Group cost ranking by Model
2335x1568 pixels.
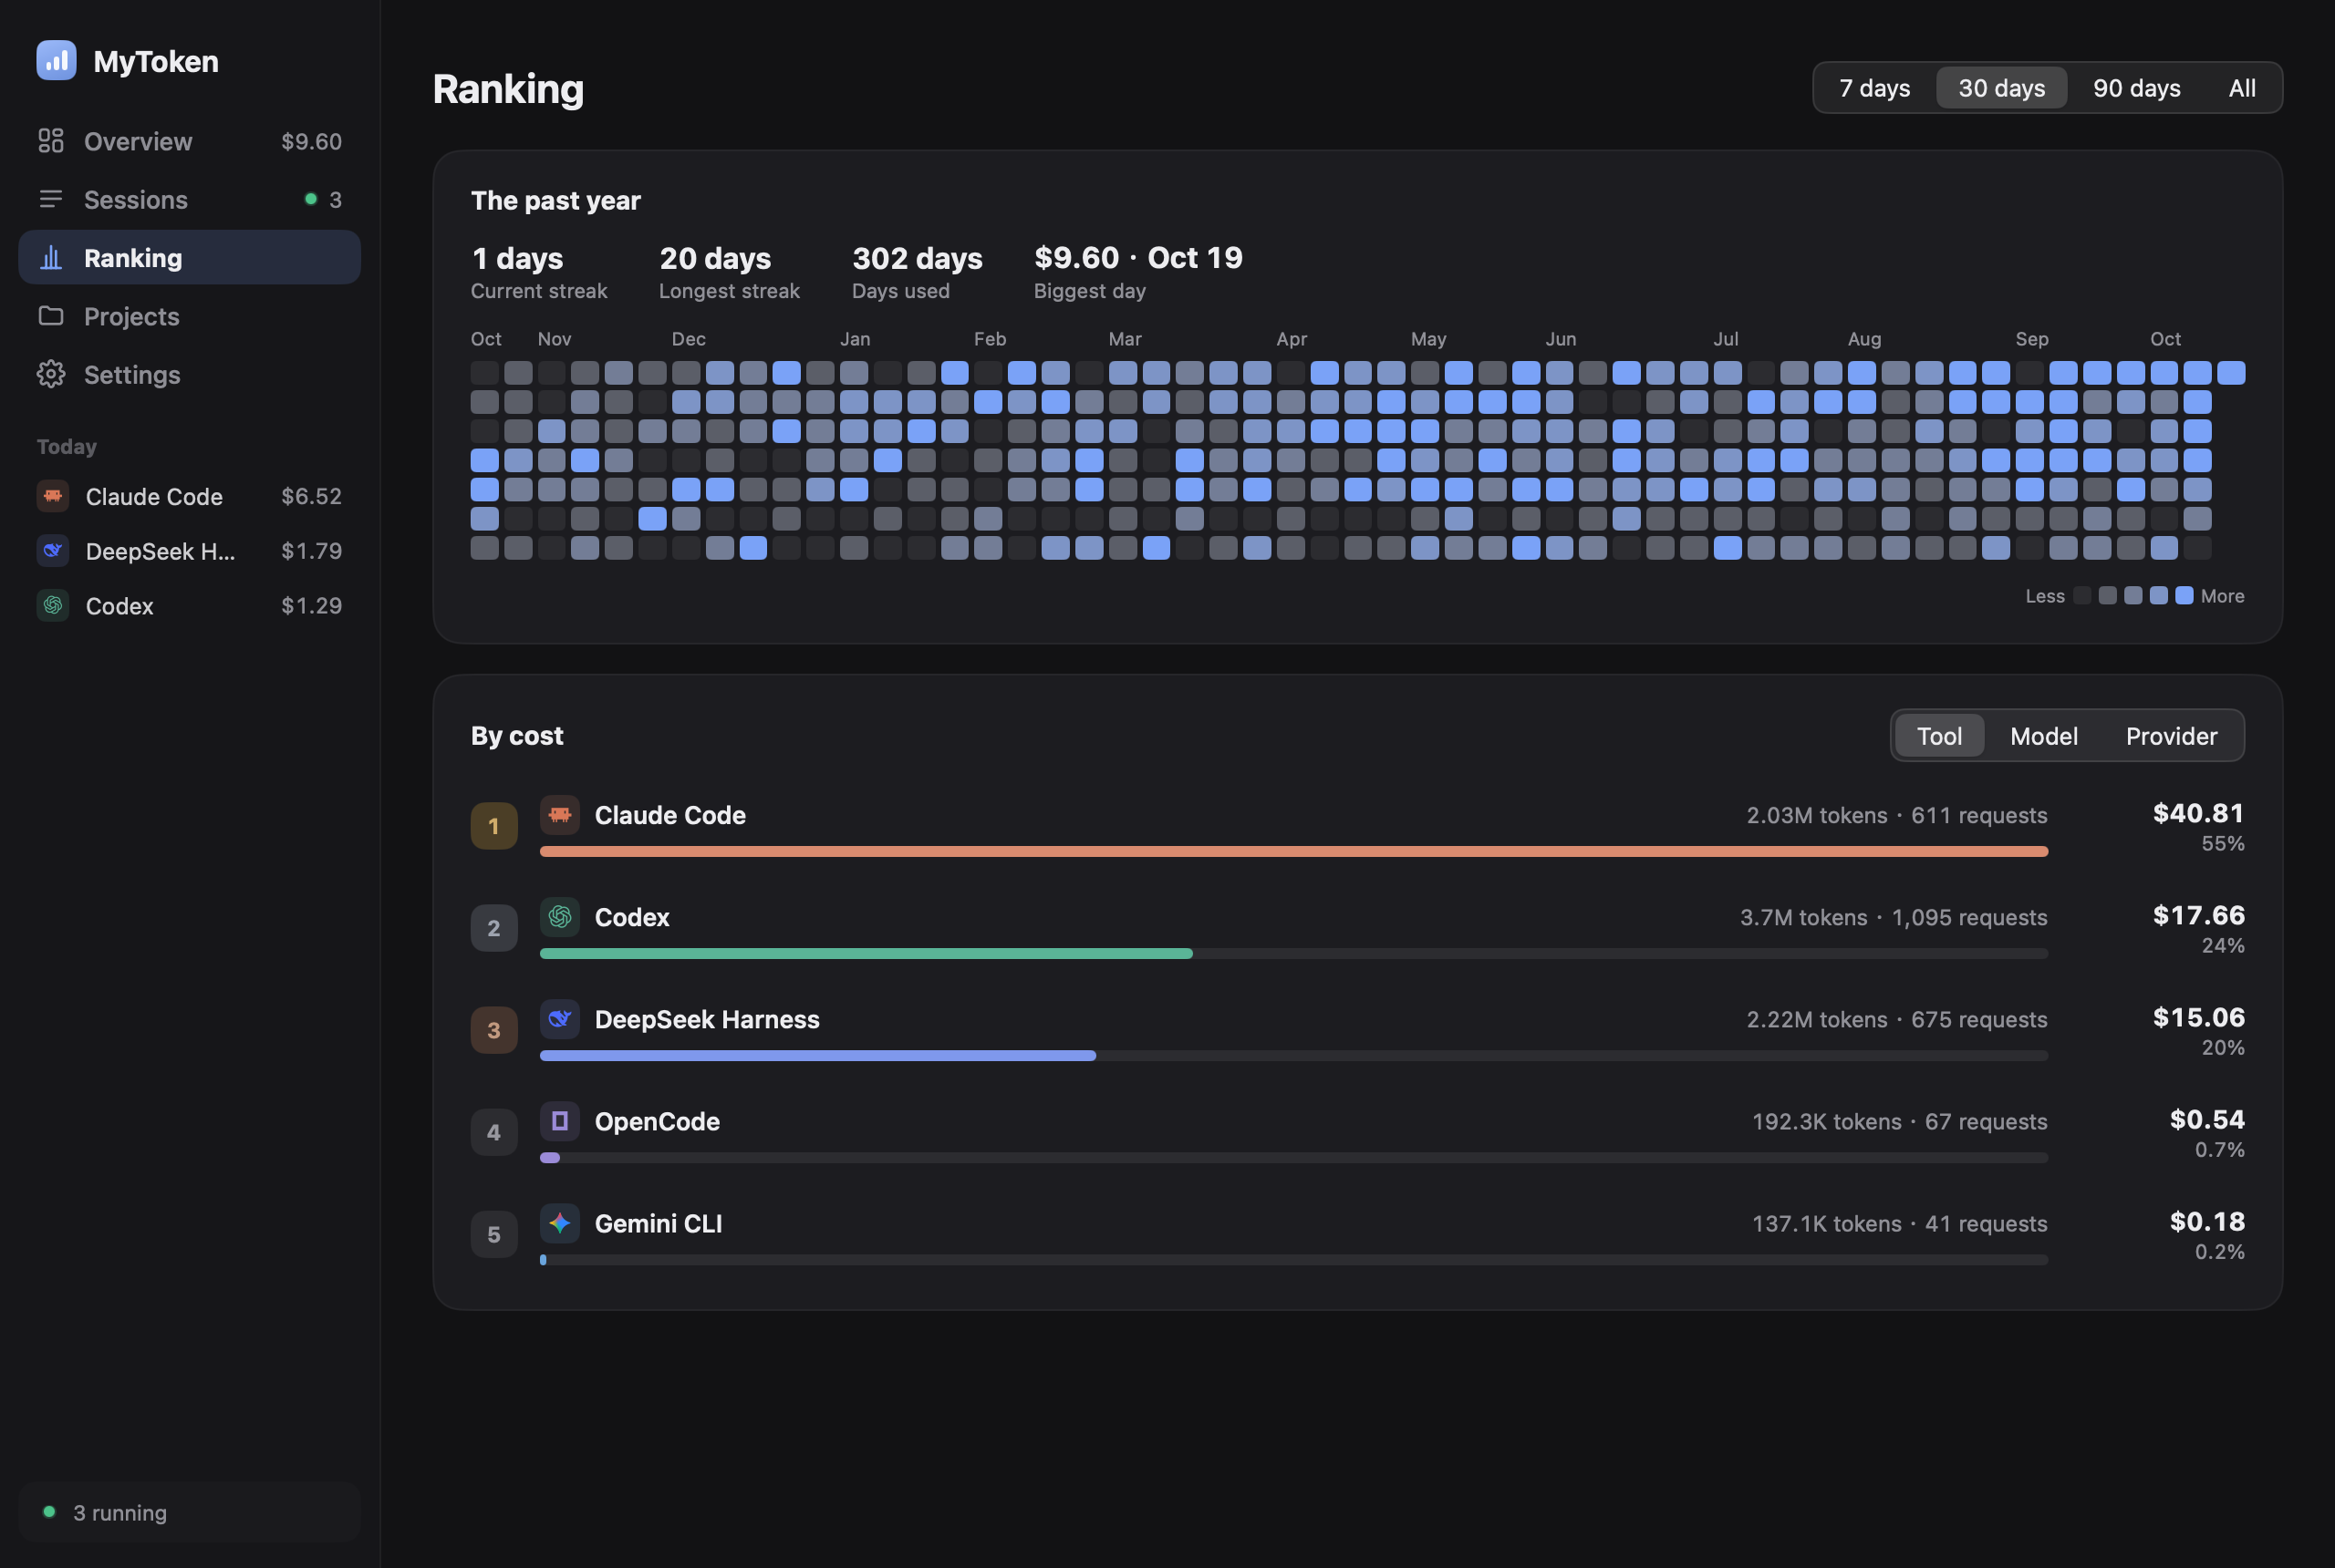point(2044,736)
